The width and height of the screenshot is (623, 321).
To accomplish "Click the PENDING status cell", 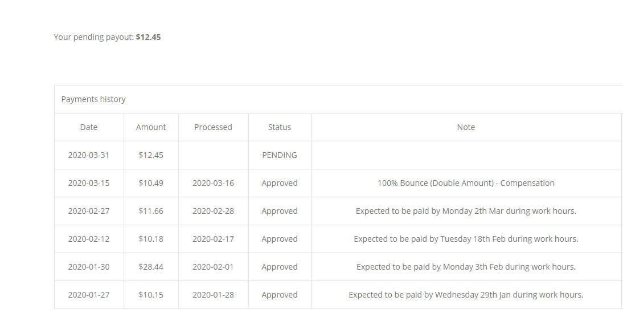I will (280, 155).
